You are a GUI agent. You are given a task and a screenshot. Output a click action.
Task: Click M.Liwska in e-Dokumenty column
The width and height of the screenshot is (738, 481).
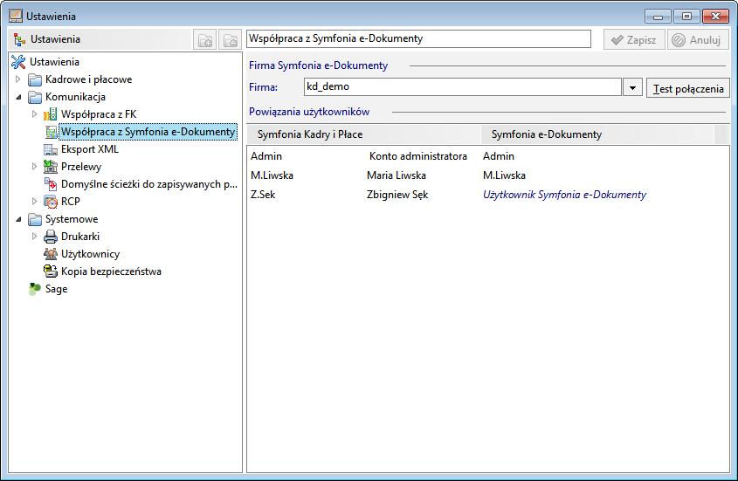pos(504,175)
